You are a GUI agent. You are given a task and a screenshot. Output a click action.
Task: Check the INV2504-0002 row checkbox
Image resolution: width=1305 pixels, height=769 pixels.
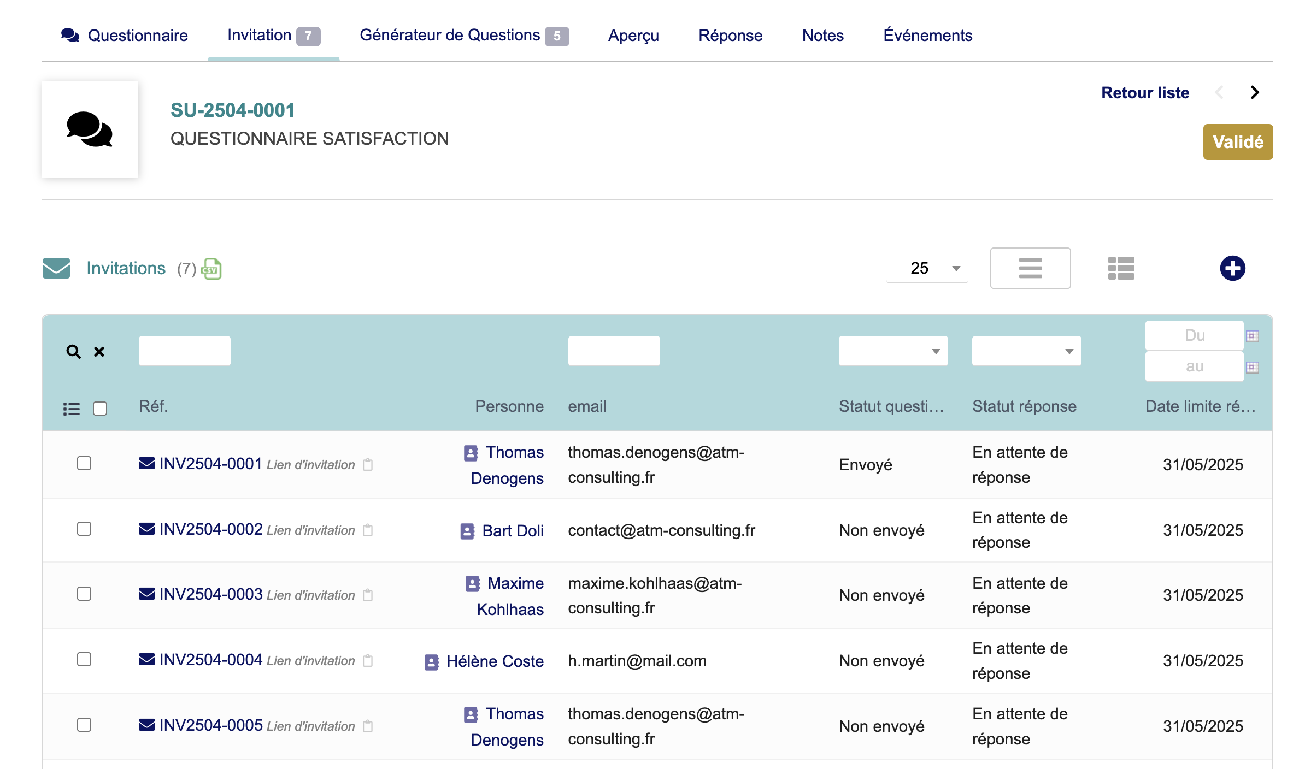84,529
